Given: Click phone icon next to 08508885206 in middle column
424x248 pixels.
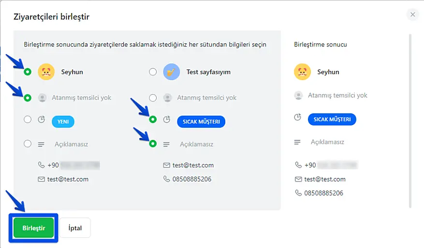Looking at the screenshot, I should click(x=167, y=179).
